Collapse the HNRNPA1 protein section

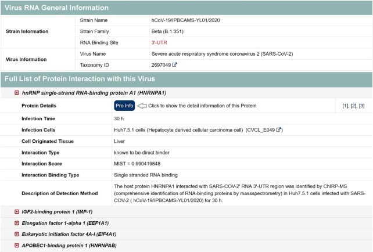17,93
